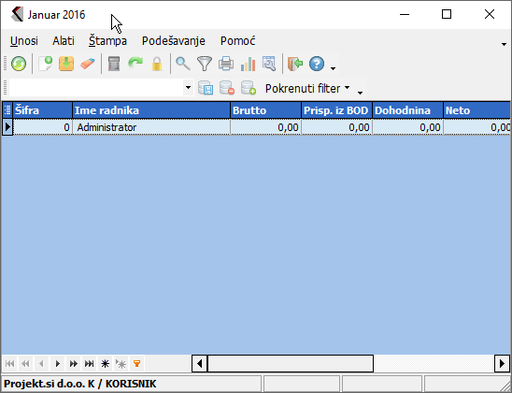Click the save filter database icon

[206, 88]
